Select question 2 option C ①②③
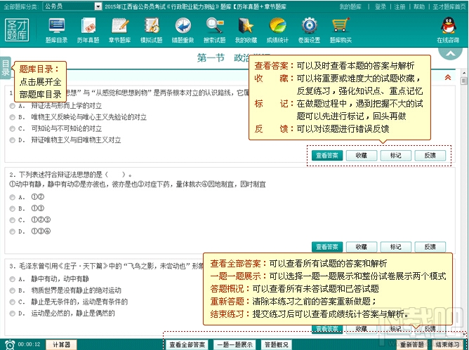This screenshot has width=469, height=350. 12,220
